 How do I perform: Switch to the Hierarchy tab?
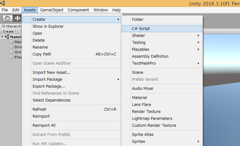pos(11,26)
